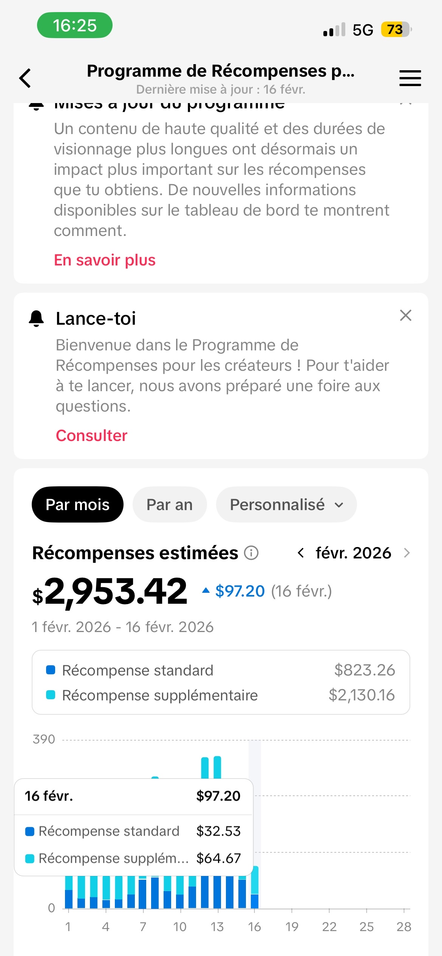Switch to the Par an tab
The width and height of the screenshot is (442, 956).
[x=170, y=504]
